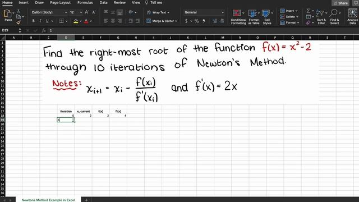Apply comma style
The width and height of the screenshot is (359, 202).
204,21
